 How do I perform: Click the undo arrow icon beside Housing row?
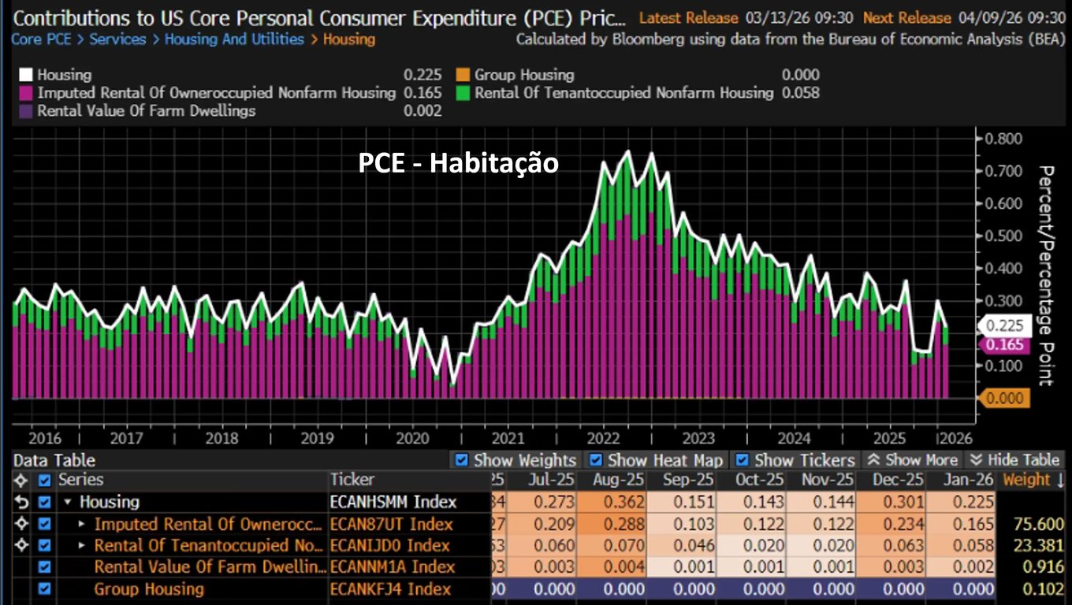point(21,502)
